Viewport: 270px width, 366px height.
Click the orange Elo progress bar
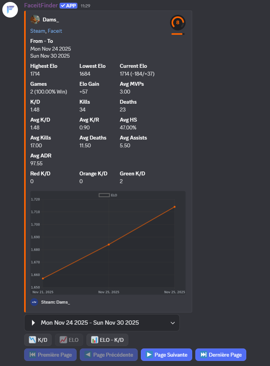point(178,34)
